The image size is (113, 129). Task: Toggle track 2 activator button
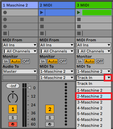pos(50,109)
